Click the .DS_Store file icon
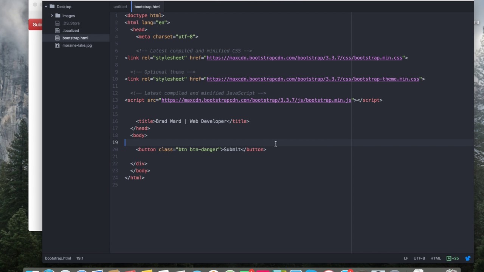Screen dimensions: 484x272 57,23
